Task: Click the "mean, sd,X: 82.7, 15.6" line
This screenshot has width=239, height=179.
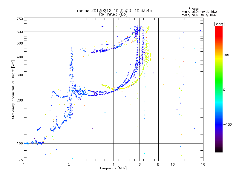Action: (x=199, y=15)
